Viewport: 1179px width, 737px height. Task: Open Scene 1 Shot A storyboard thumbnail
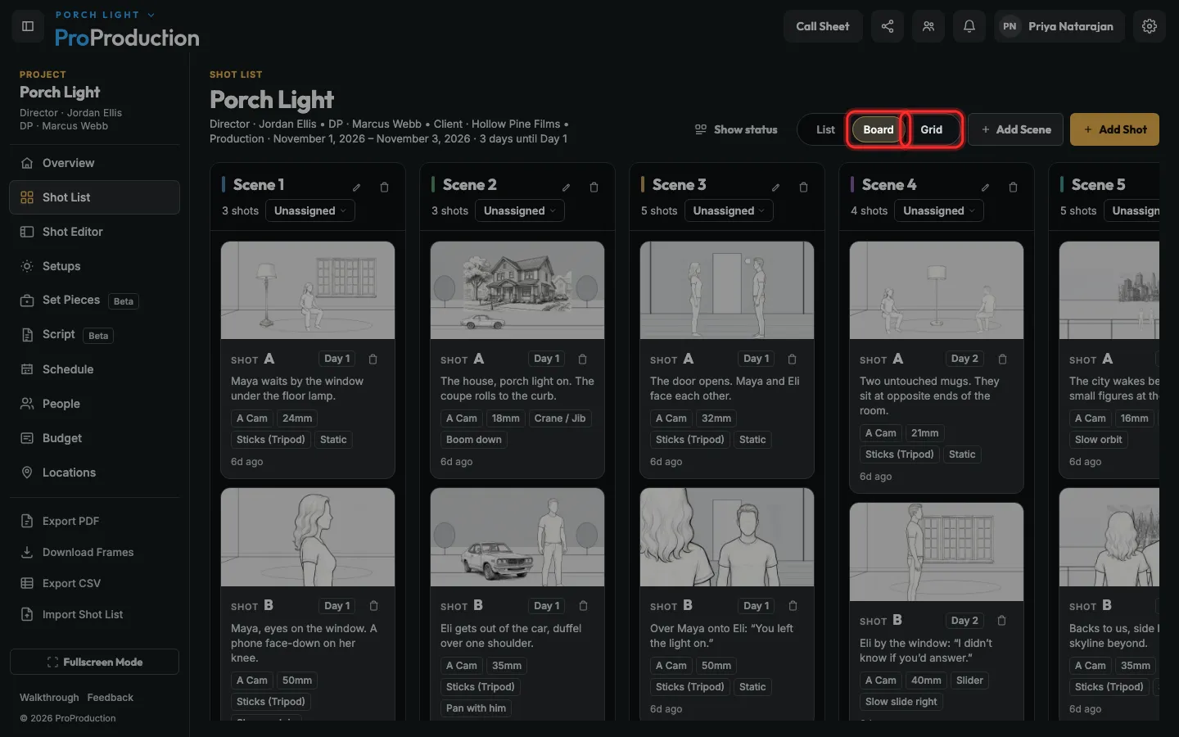pyautogui.click(x=308, y=290)
